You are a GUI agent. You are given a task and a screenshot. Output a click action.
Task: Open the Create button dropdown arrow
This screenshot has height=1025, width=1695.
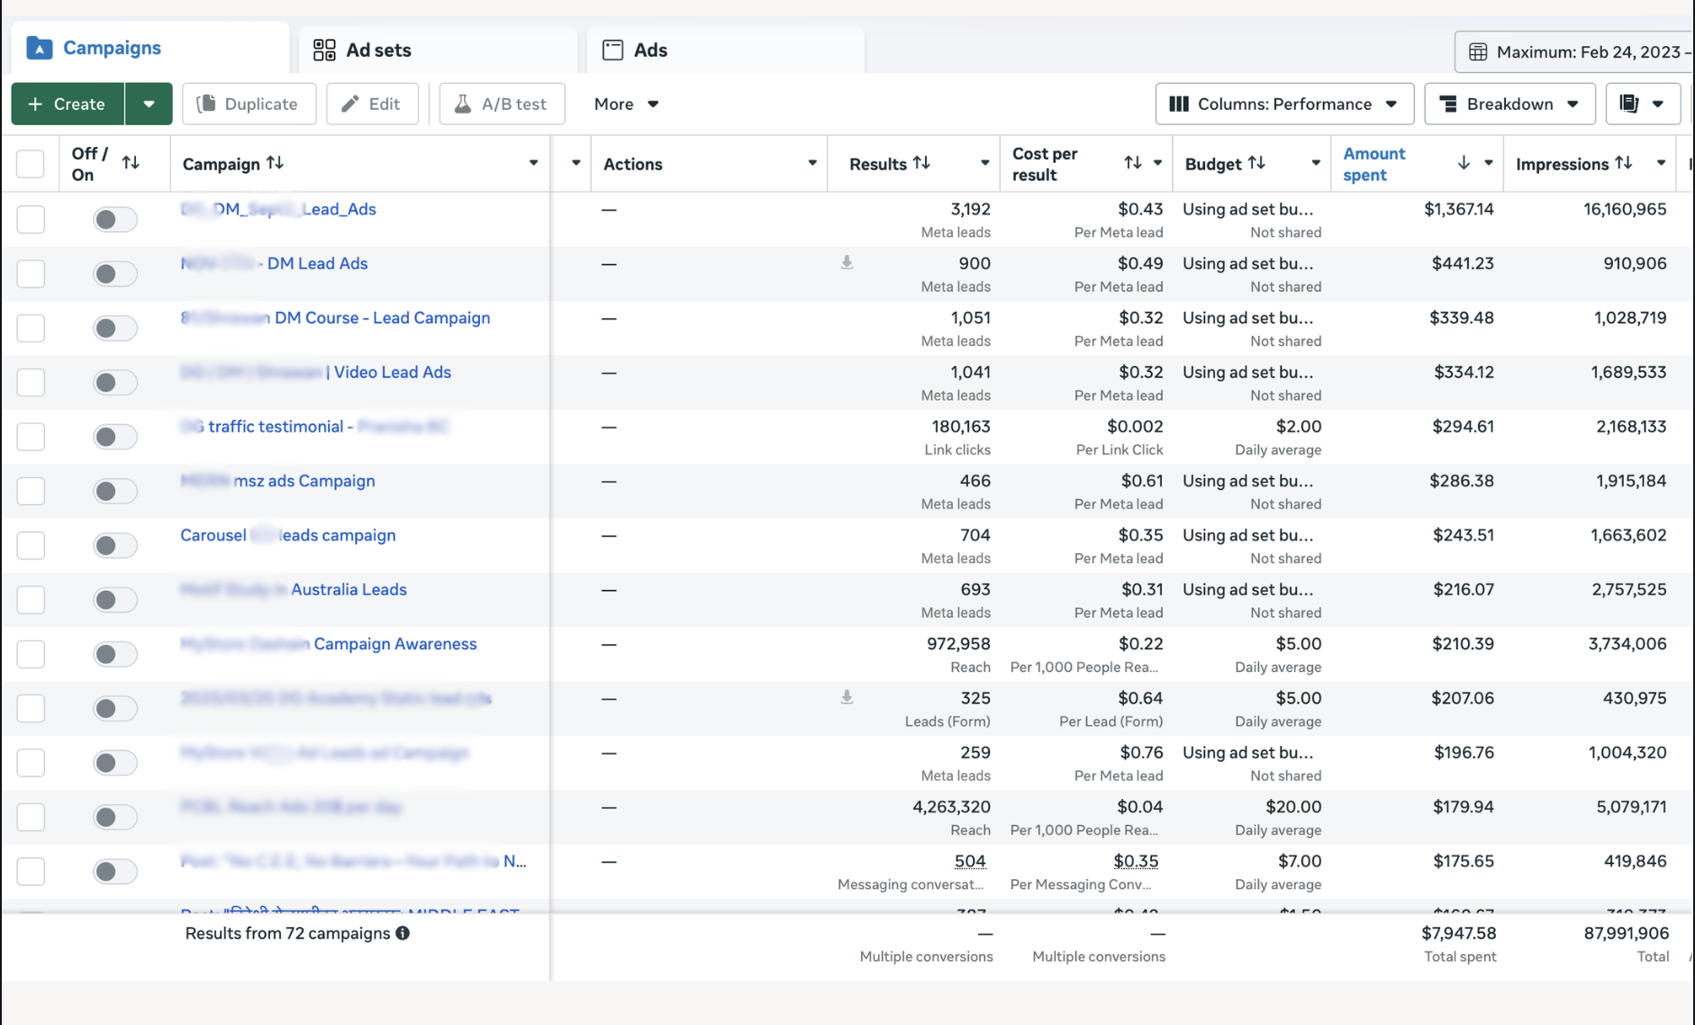pyautogui.click(x=149, y=104)
